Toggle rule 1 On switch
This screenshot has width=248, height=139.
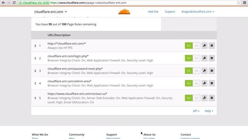[x=193, y=46]
